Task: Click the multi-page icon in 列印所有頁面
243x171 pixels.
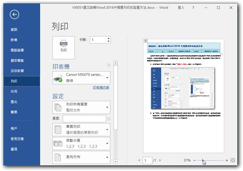Action: coord(58,107)
